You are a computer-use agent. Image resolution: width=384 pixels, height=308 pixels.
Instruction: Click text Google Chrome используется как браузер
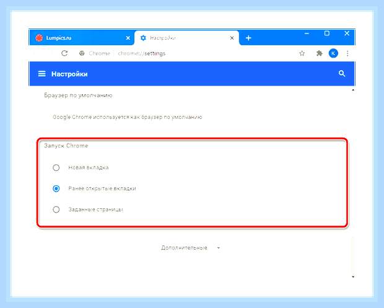128,117
